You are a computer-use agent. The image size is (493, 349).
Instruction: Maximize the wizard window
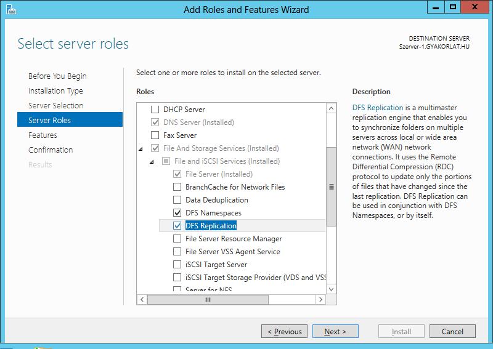coord(453,7)
